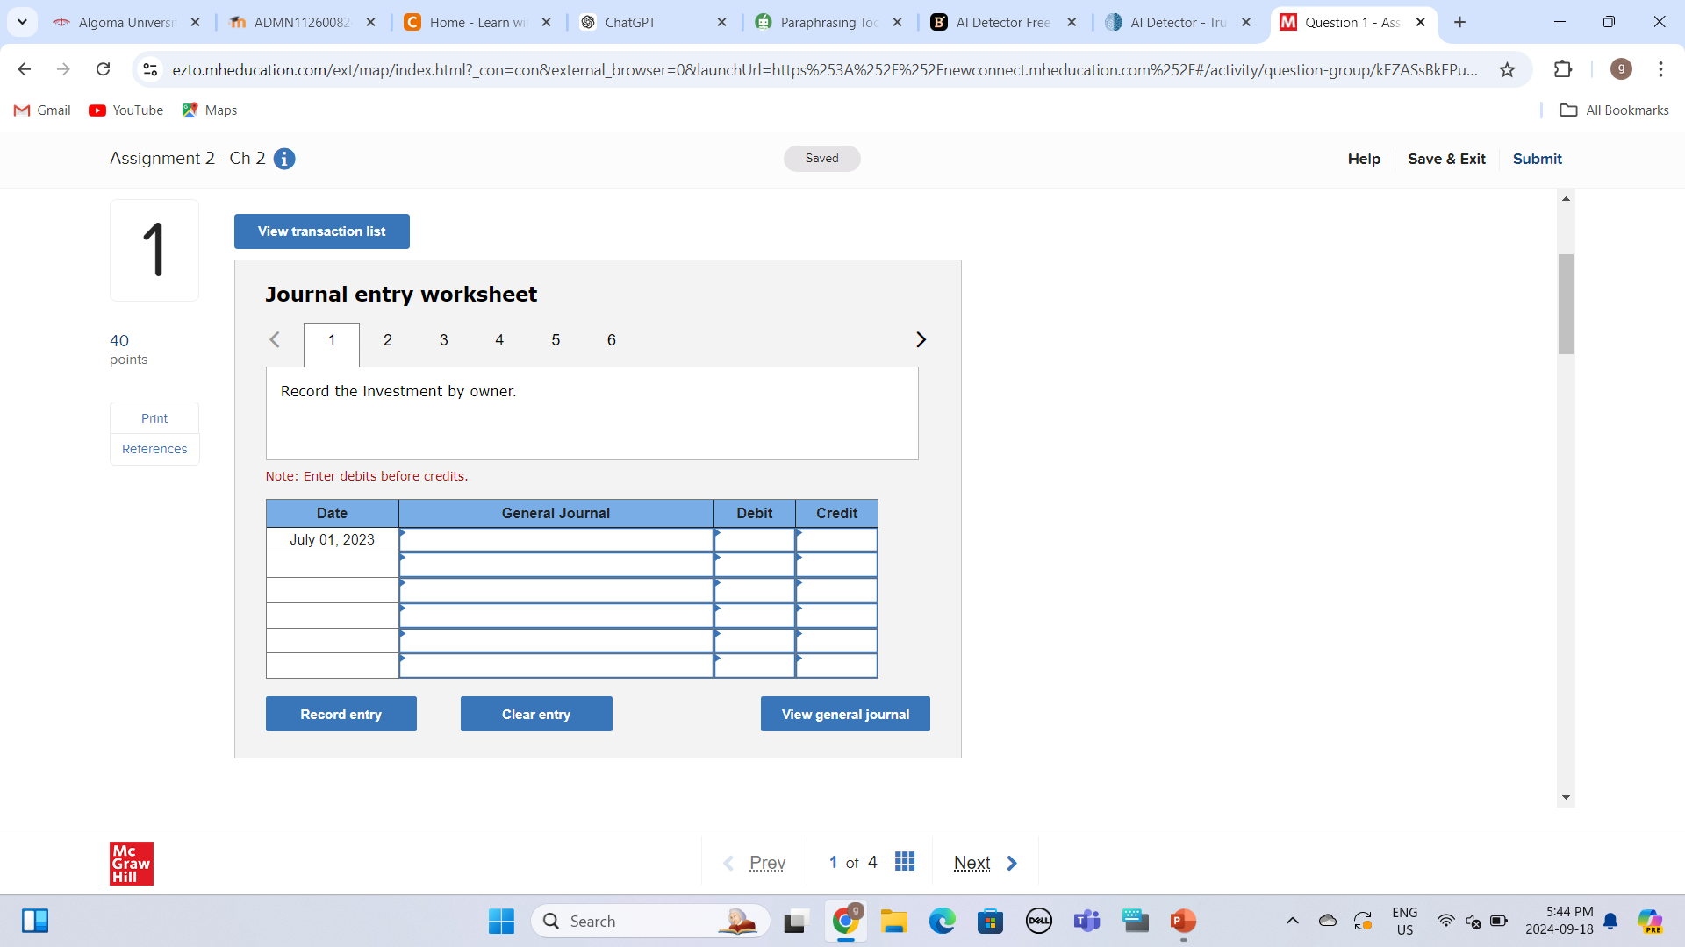Open the first General Journal account dropdown
The width and height of the screenshot is (1685, 947).
(556, 540)
